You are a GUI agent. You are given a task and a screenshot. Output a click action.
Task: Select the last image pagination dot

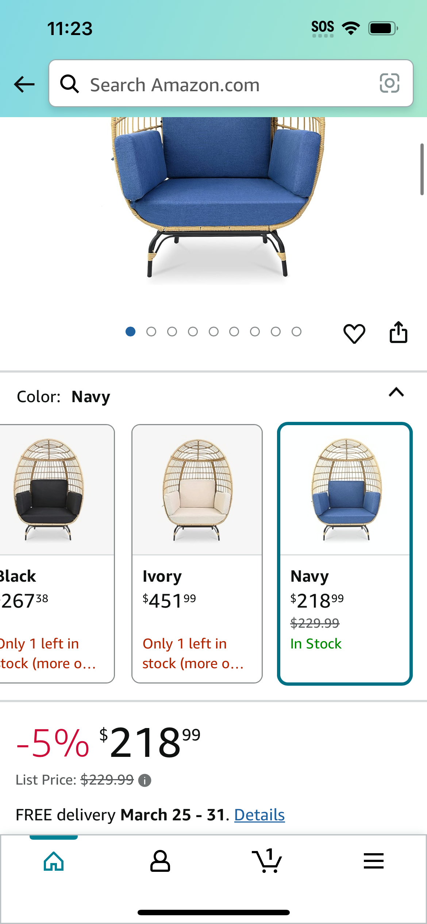click(x=296, y=331)
